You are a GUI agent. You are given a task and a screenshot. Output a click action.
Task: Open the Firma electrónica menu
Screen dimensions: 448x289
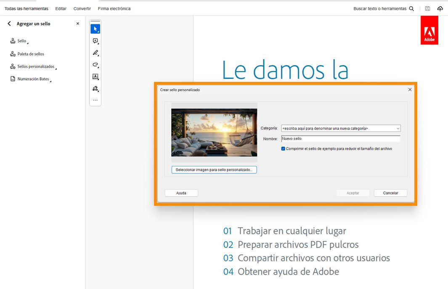point(114,8)
